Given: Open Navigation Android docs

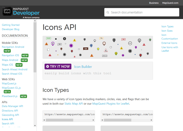Looking at the screenshot, I should point(13,47).
